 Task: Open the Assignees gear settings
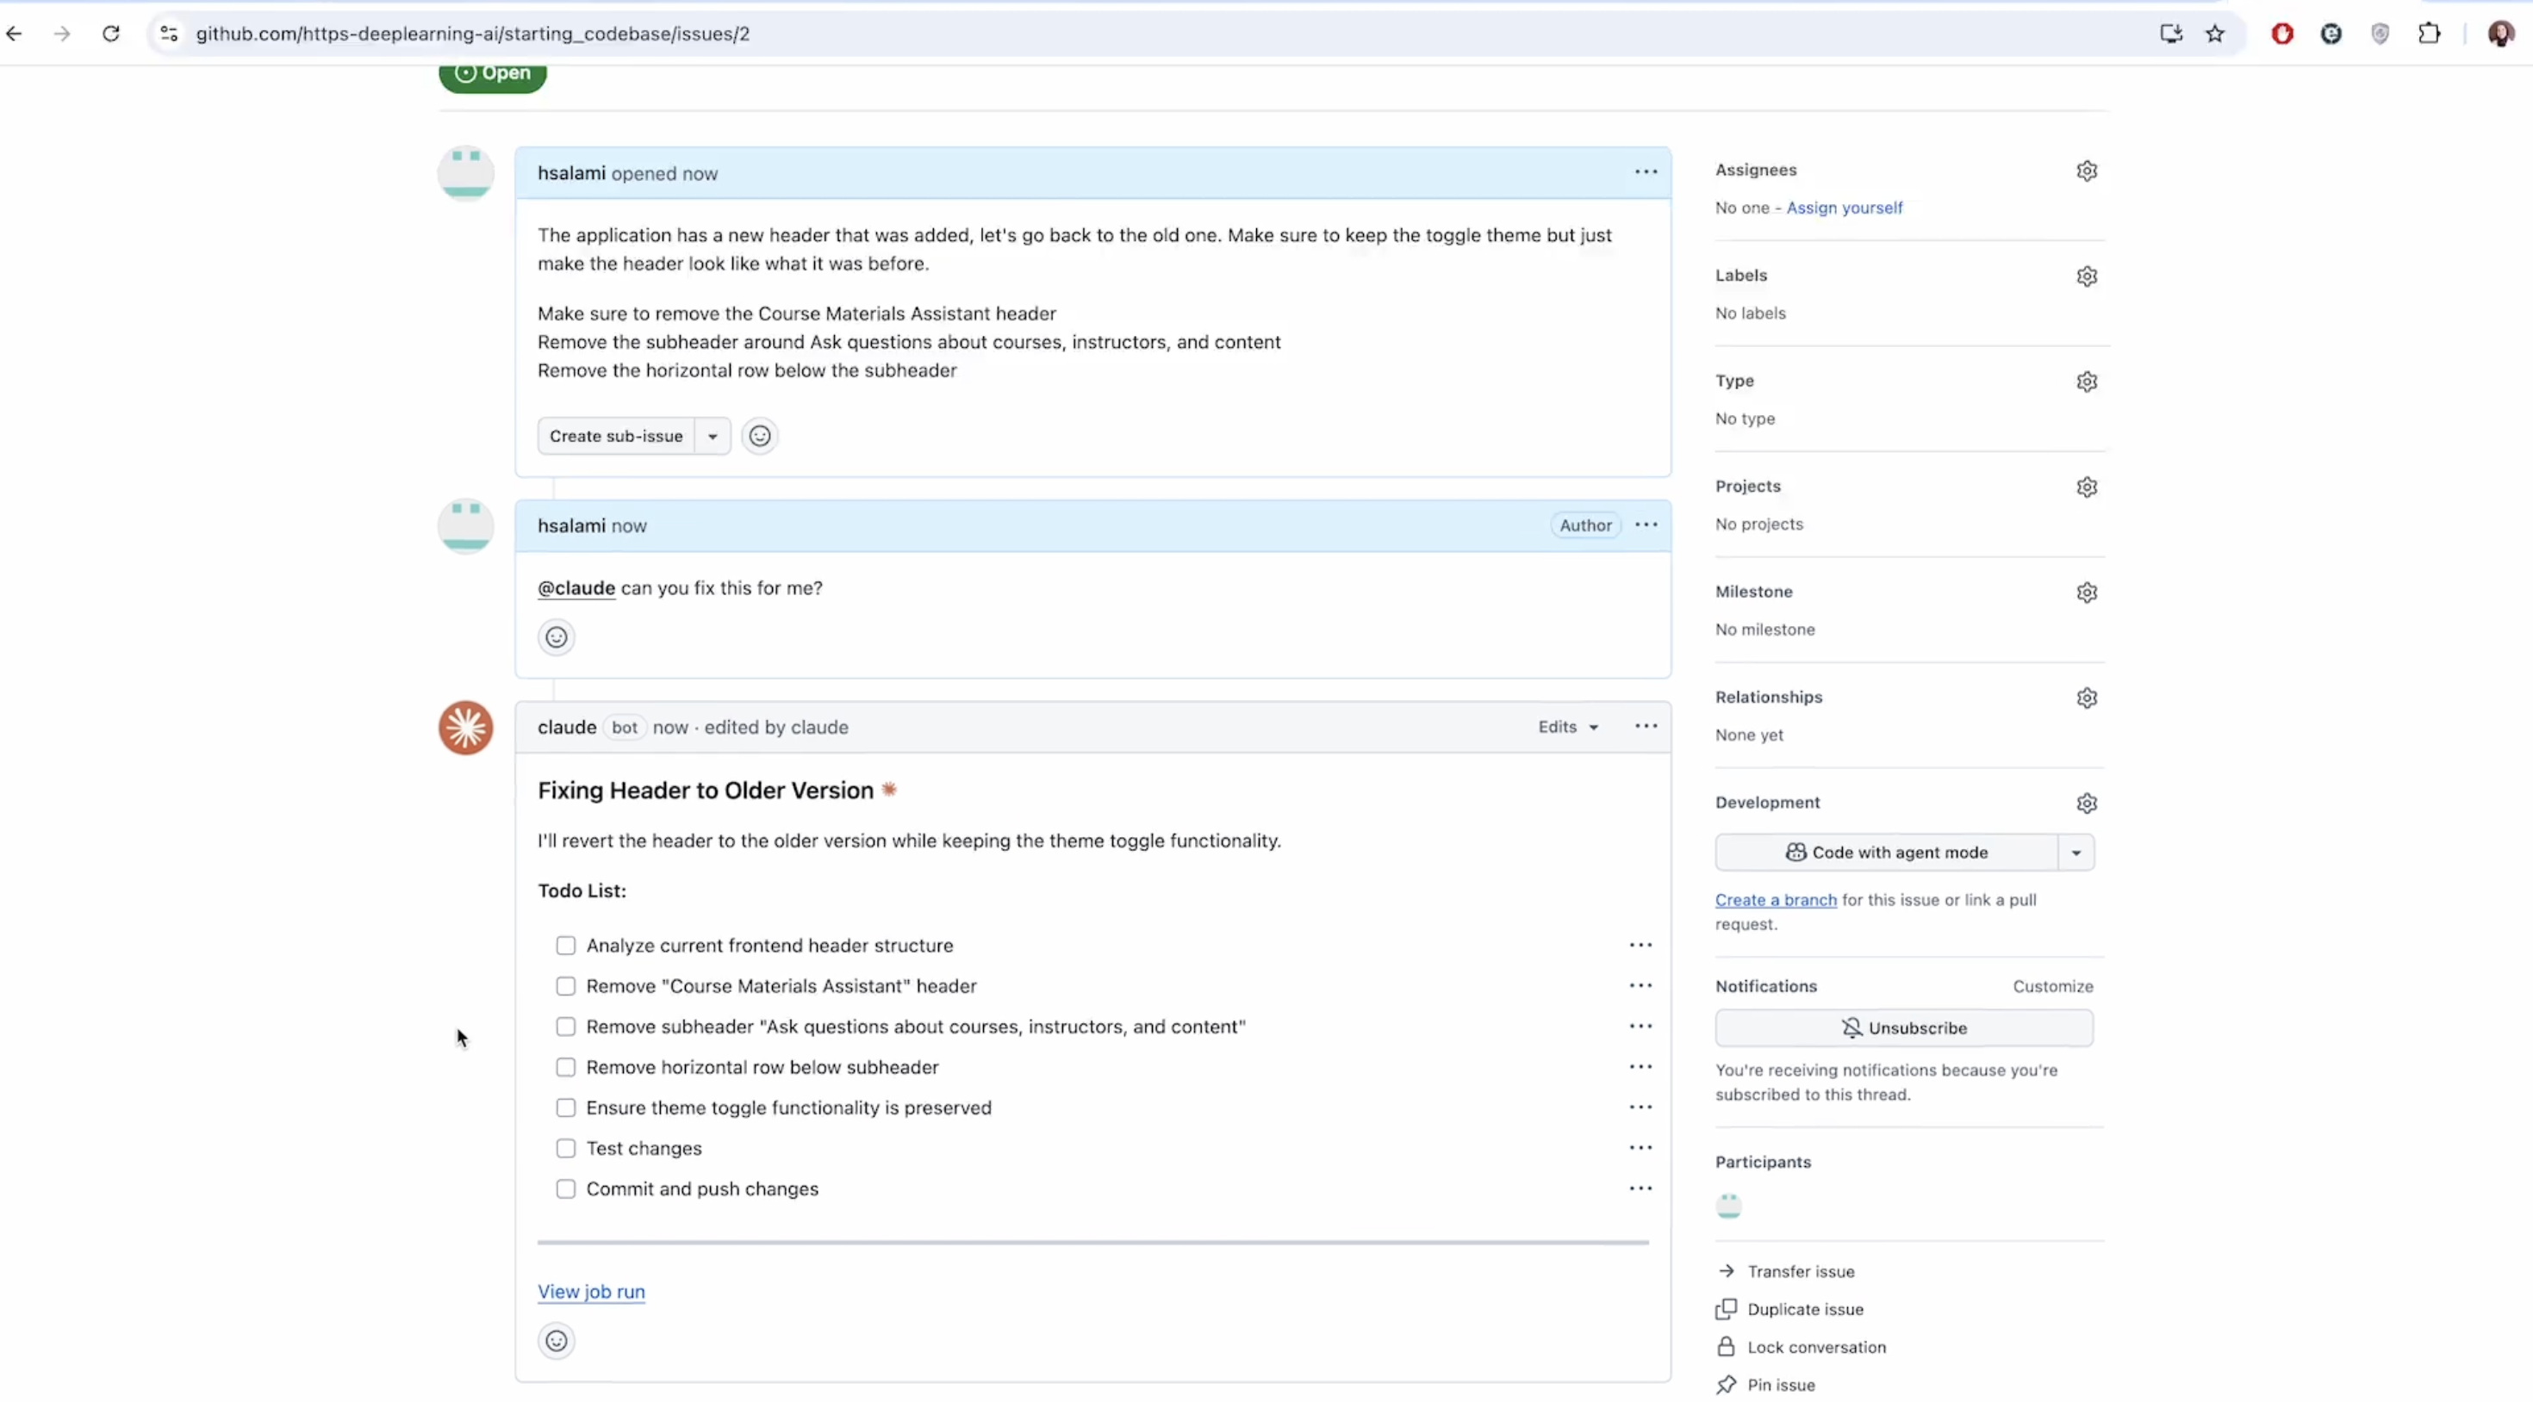pyautogui.click(x=2087, y=171)
